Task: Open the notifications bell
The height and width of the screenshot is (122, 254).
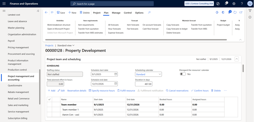Action: point(226,4)
